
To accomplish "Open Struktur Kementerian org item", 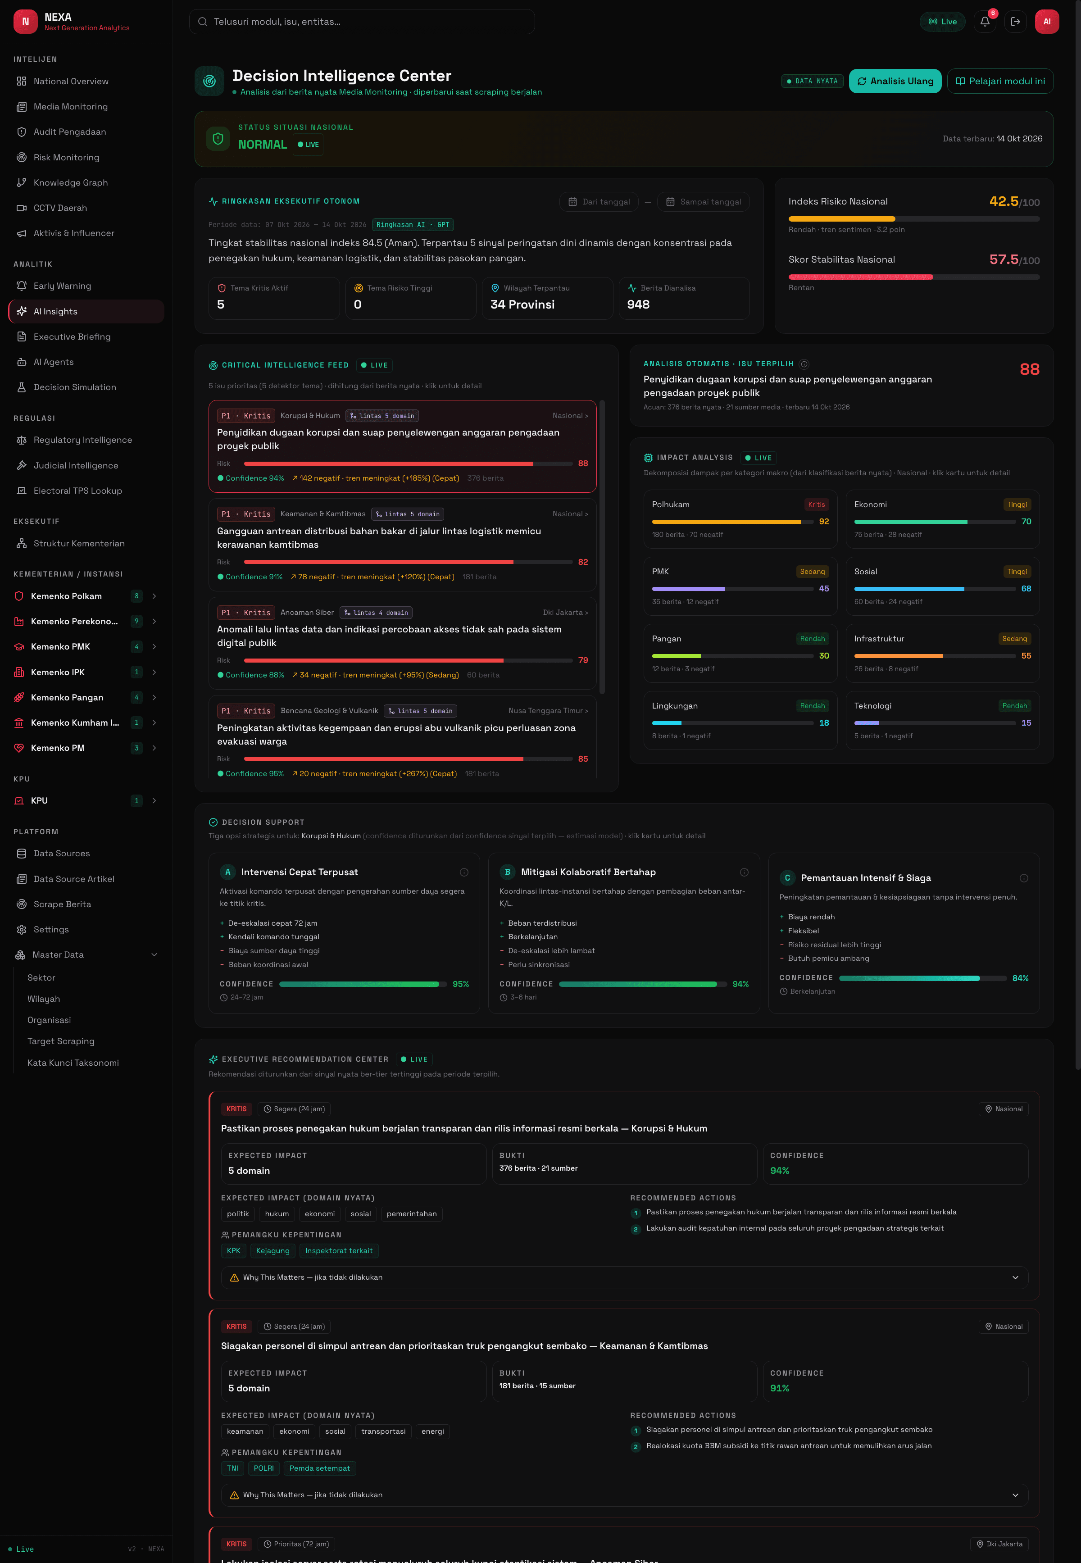I will pos(86,543).
